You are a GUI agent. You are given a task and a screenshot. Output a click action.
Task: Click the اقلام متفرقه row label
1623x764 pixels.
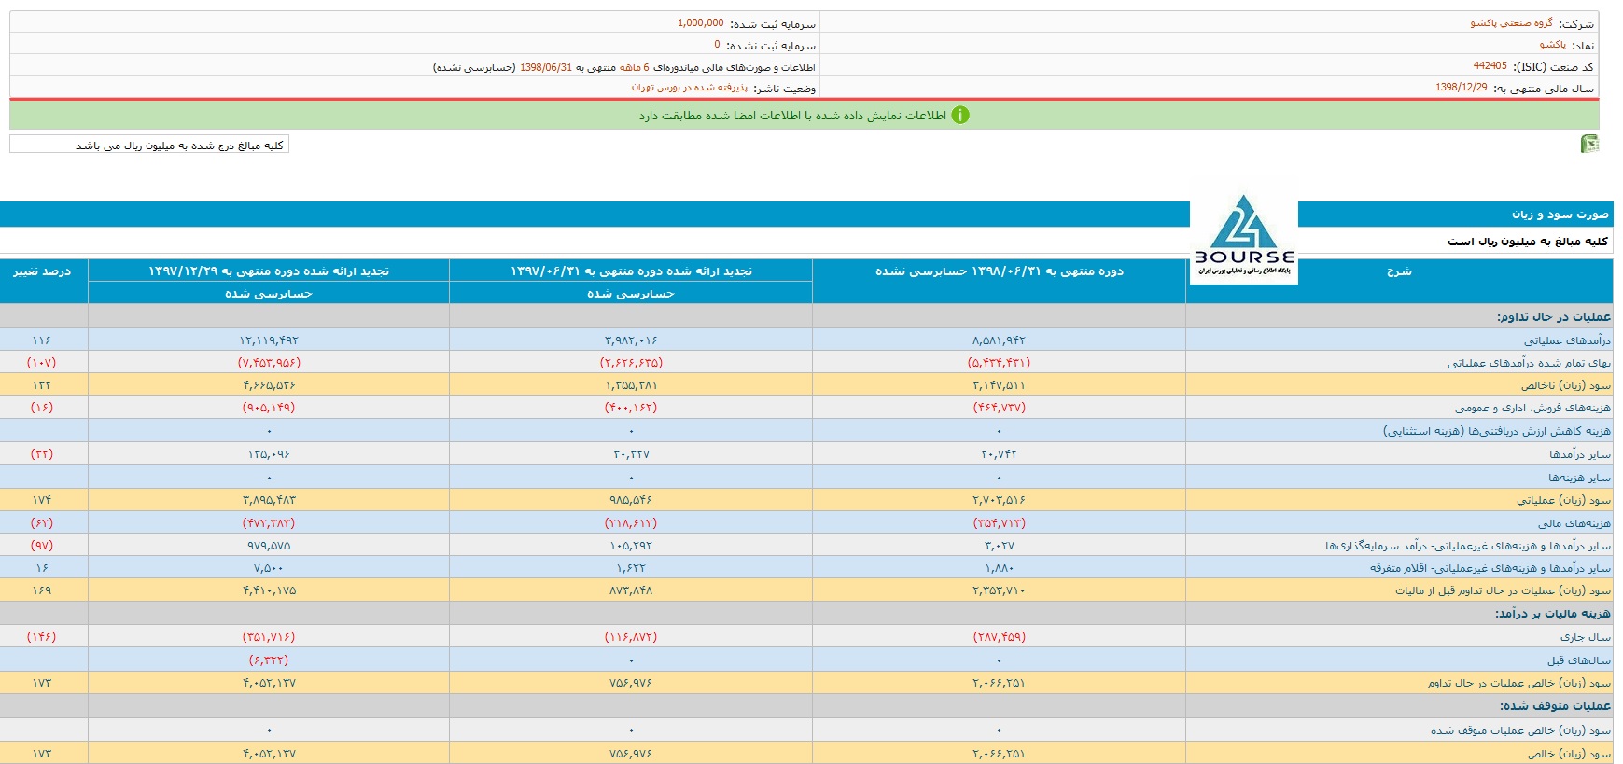[x=1490, y=568]
